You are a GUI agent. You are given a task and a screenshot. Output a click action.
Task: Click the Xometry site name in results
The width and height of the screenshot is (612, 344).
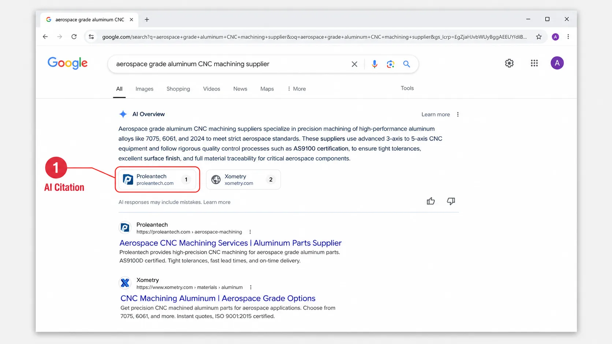coord(148,280)
